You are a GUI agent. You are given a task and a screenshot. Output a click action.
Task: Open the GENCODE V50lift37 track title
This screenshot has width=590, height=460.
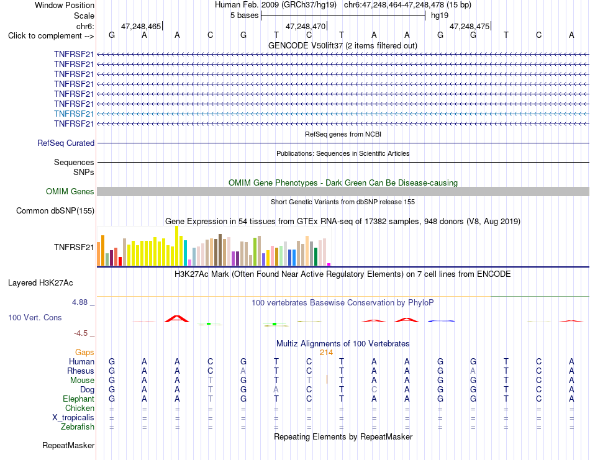[342, 45]
